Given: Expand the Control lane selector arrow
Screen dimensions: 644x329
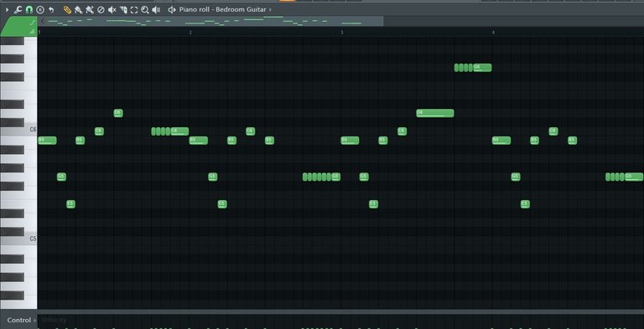Looking at the screenshot, I should click(35, 320).
